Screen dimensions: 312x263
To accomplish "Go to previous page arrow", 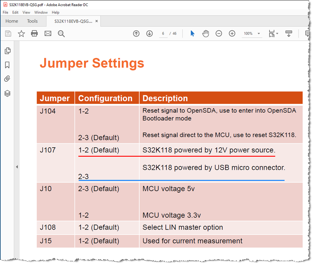I will tap(136, 33).
